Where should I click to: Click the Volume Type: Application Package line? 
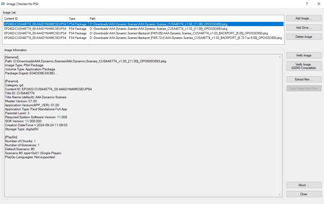30,69
